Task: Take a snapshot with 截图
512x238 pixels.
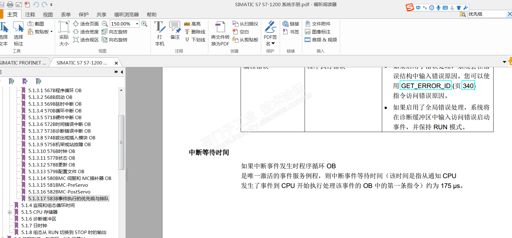Action: [x=36, y=24]
